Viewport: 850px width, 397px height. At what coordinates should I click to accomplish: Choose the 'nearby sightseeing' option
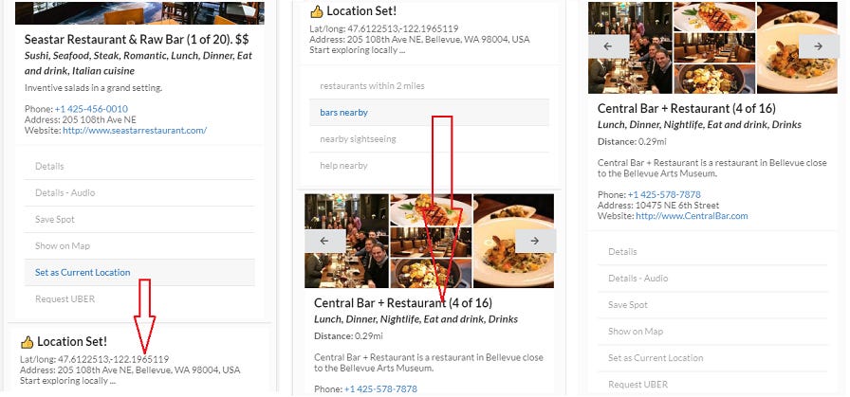coord(430,139)
